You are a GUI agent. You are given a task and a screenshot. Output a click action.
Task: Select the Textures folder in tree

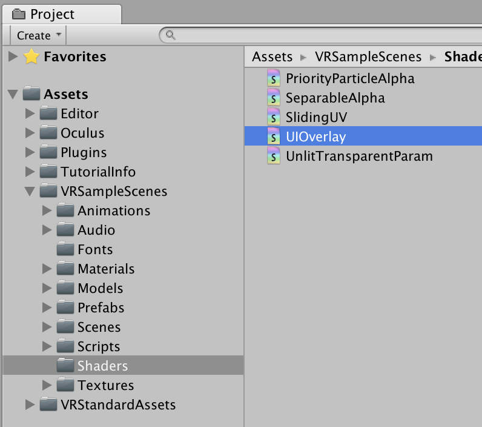[105, 385]
